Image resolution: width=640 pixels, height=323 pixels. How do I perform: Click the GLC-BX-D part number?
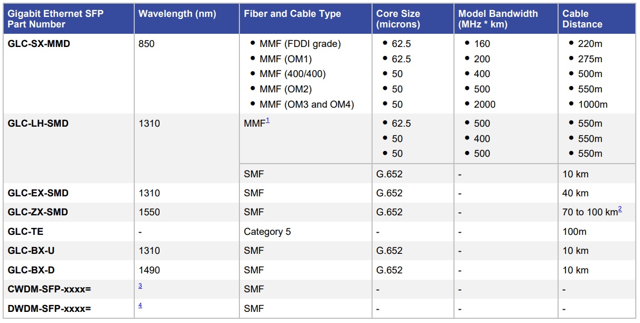tap(31, 270)
